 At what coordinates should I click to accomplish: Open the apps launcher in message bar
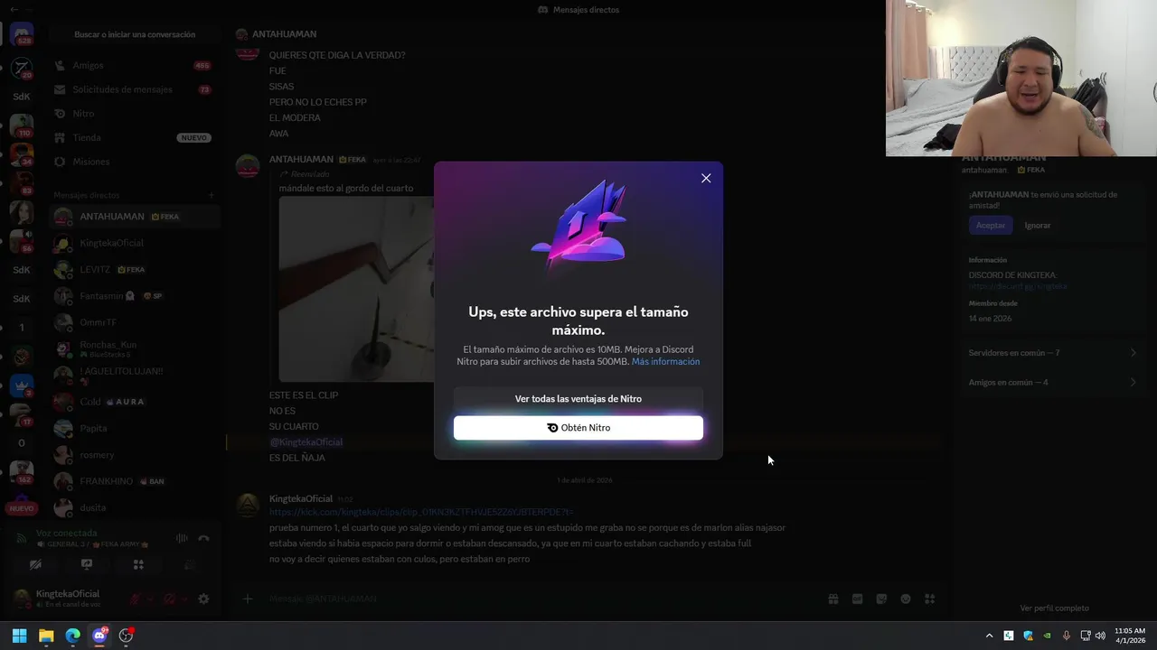[x=929, y=599]
